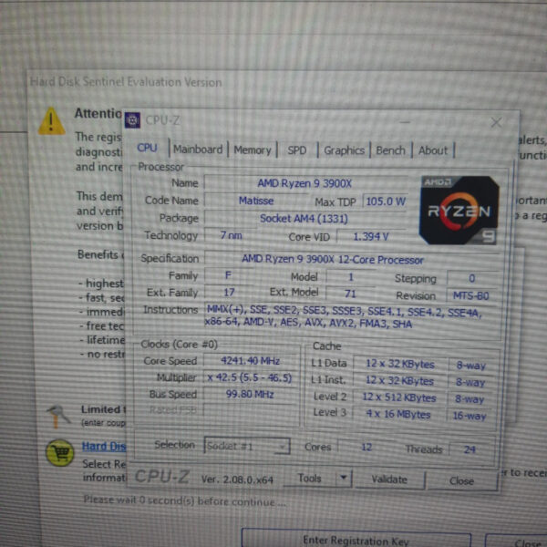547x547 pixels.
Task: Click the Level 3 16-way value
Action: (x=470, y=416)
